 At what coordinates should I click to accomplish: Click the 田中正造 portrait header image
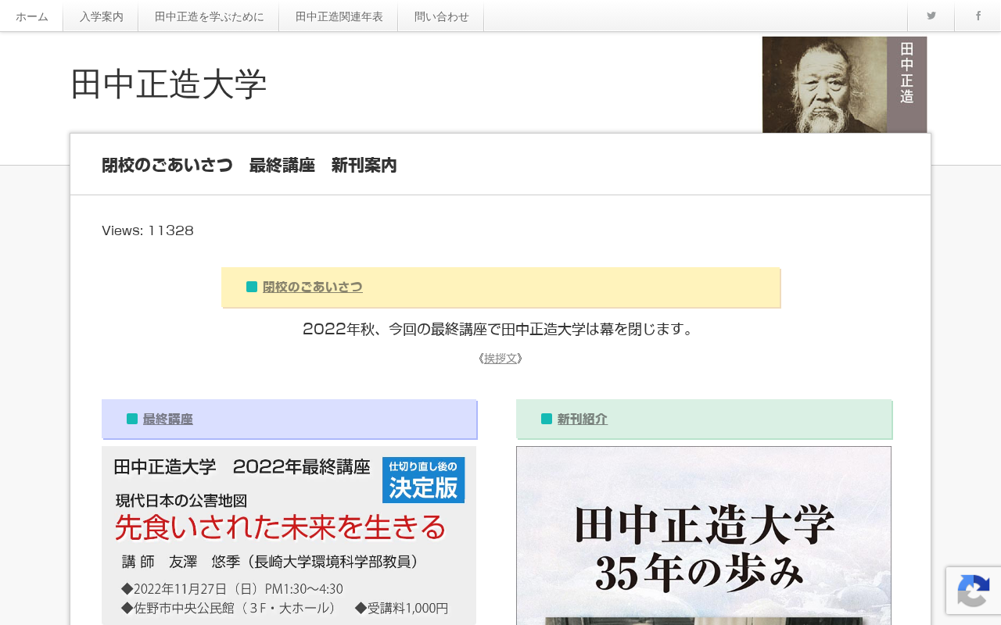845,84
